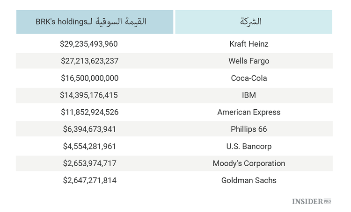Click the BRK's holdings market value header
This screenshot has width=351, height=212.
pos(91,22)
